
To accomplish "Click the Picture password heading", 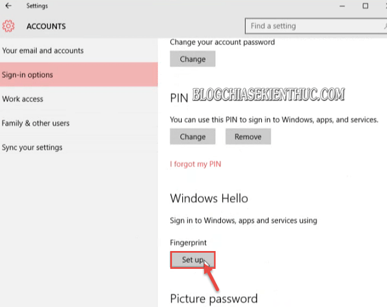I will [214, 299].
